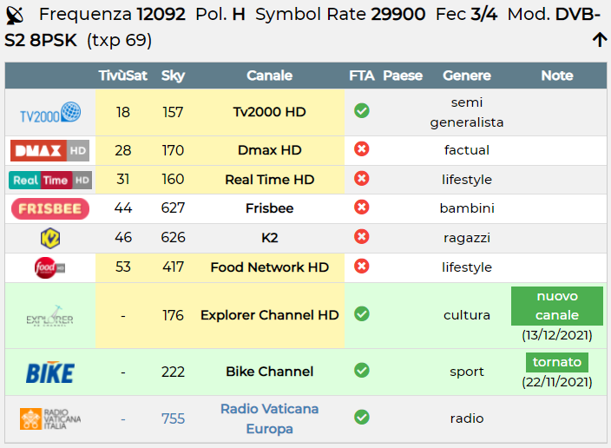Open the Radio Vaticana Europa link
The height and width of the screenshot is (448, 611).
click(269, 418)
